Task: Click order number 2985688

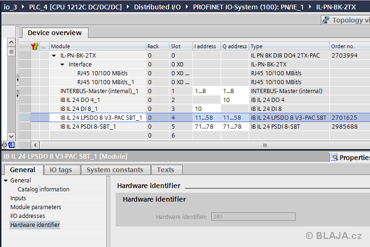Action: (x=345, y=127)
